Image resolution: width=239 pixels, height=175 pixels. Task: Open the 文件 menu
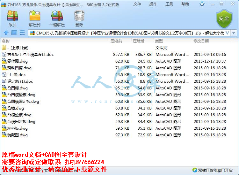tap(137, 4)
